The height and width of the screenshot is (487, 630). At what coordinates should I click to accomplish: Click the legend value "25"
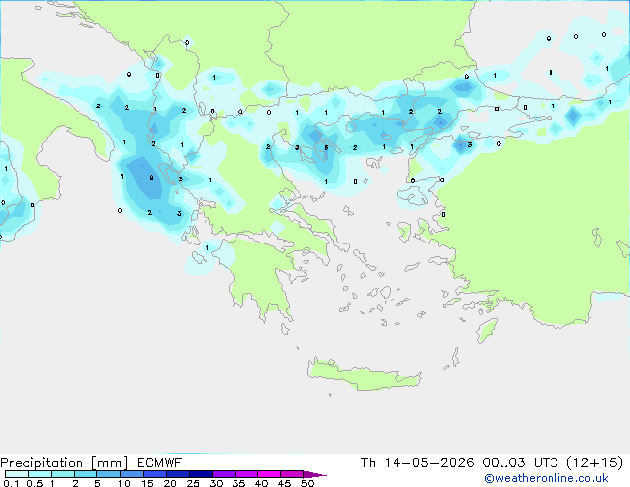tap(193, 483)
